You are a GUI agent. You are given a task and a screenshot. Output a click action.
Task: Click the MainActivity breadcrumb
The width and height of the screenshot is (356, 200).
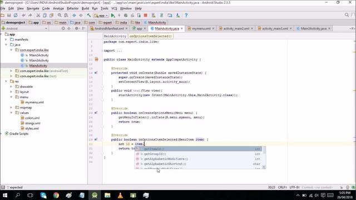(155, 22)
